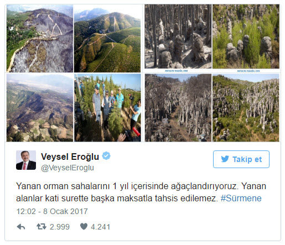
Task: Open the 12:02 - 8 Ocak 2017 timestamp
Action: (x=52, y=211)
